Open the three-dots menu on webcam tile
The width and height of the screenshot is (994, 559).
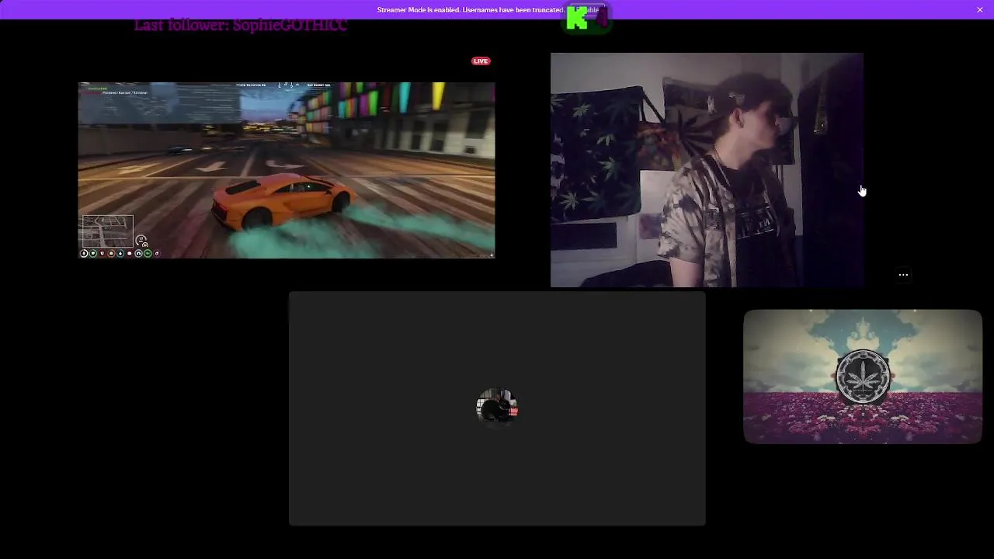pyautogui.click(x=903, y=275)
